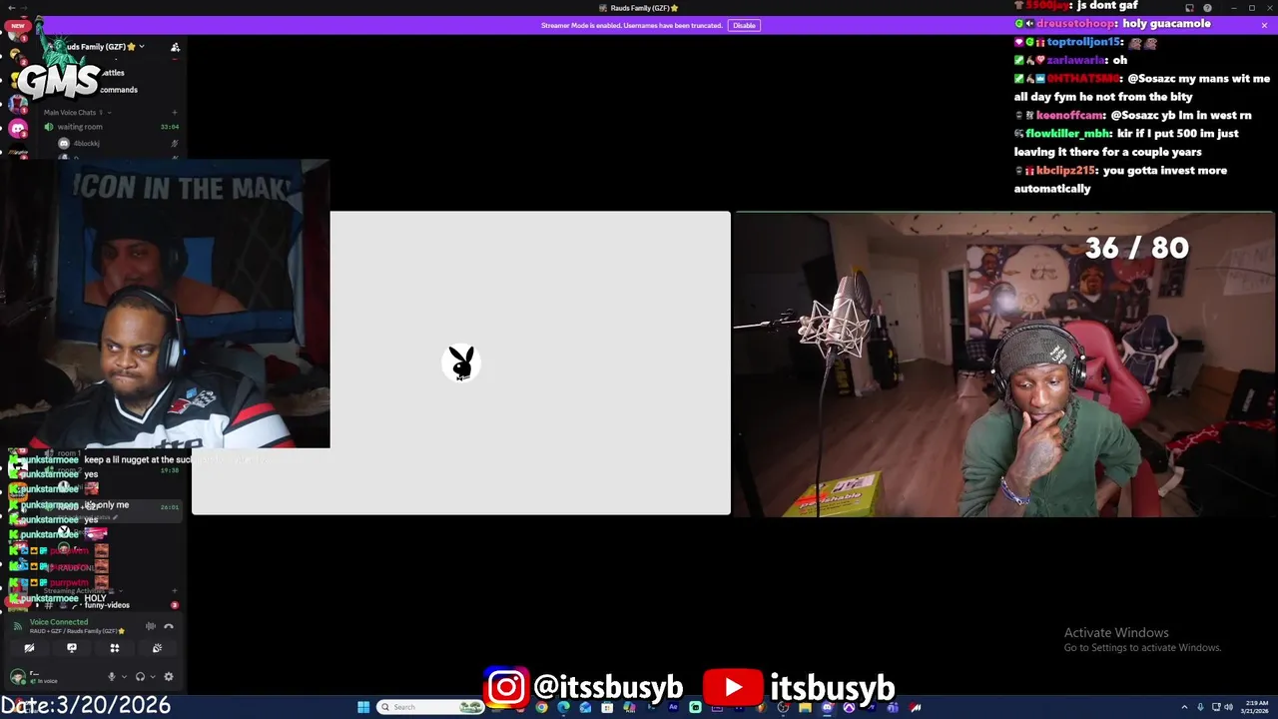The image size is (1278, 719).
Task: Toggle the Discord camera button
Action: point(29,648)
